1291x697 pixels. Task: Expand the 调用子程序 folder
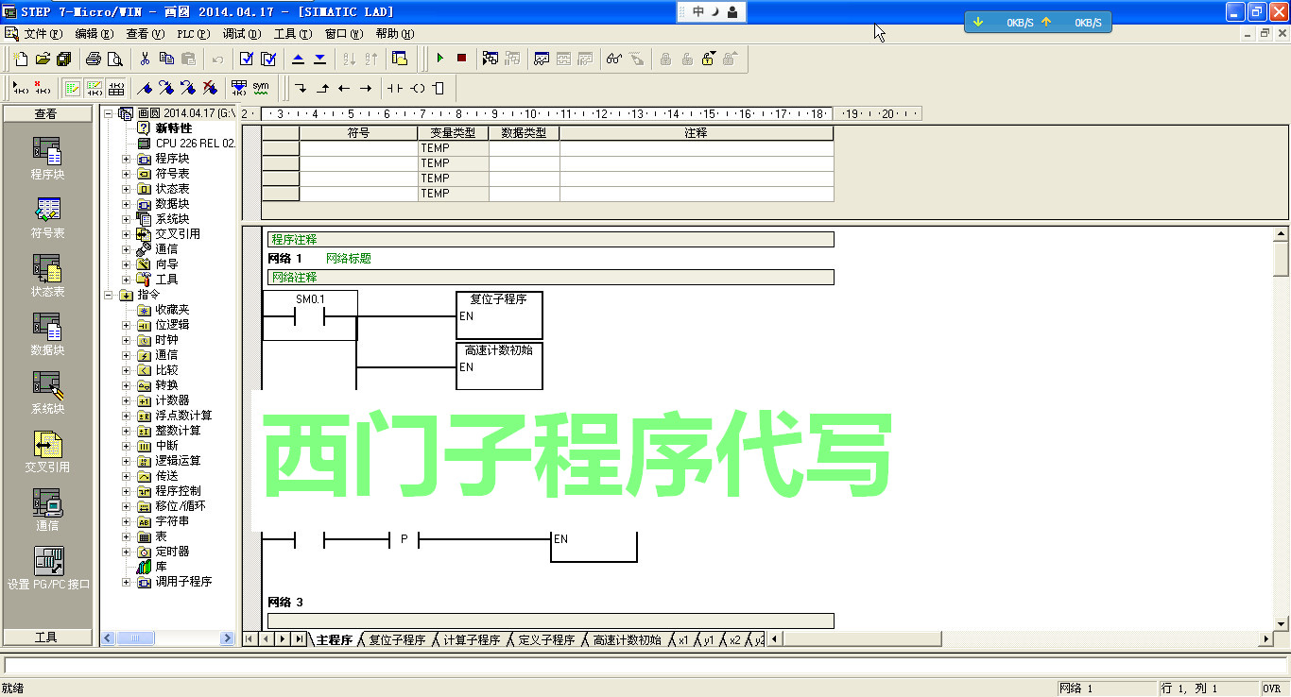click(x=127, y=582)
